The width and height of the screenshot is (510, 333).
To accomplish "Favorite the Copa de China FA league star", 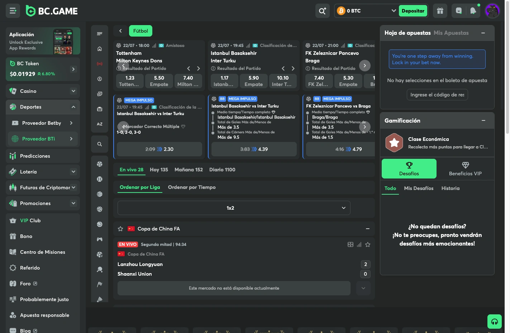I will coord(120,229).
